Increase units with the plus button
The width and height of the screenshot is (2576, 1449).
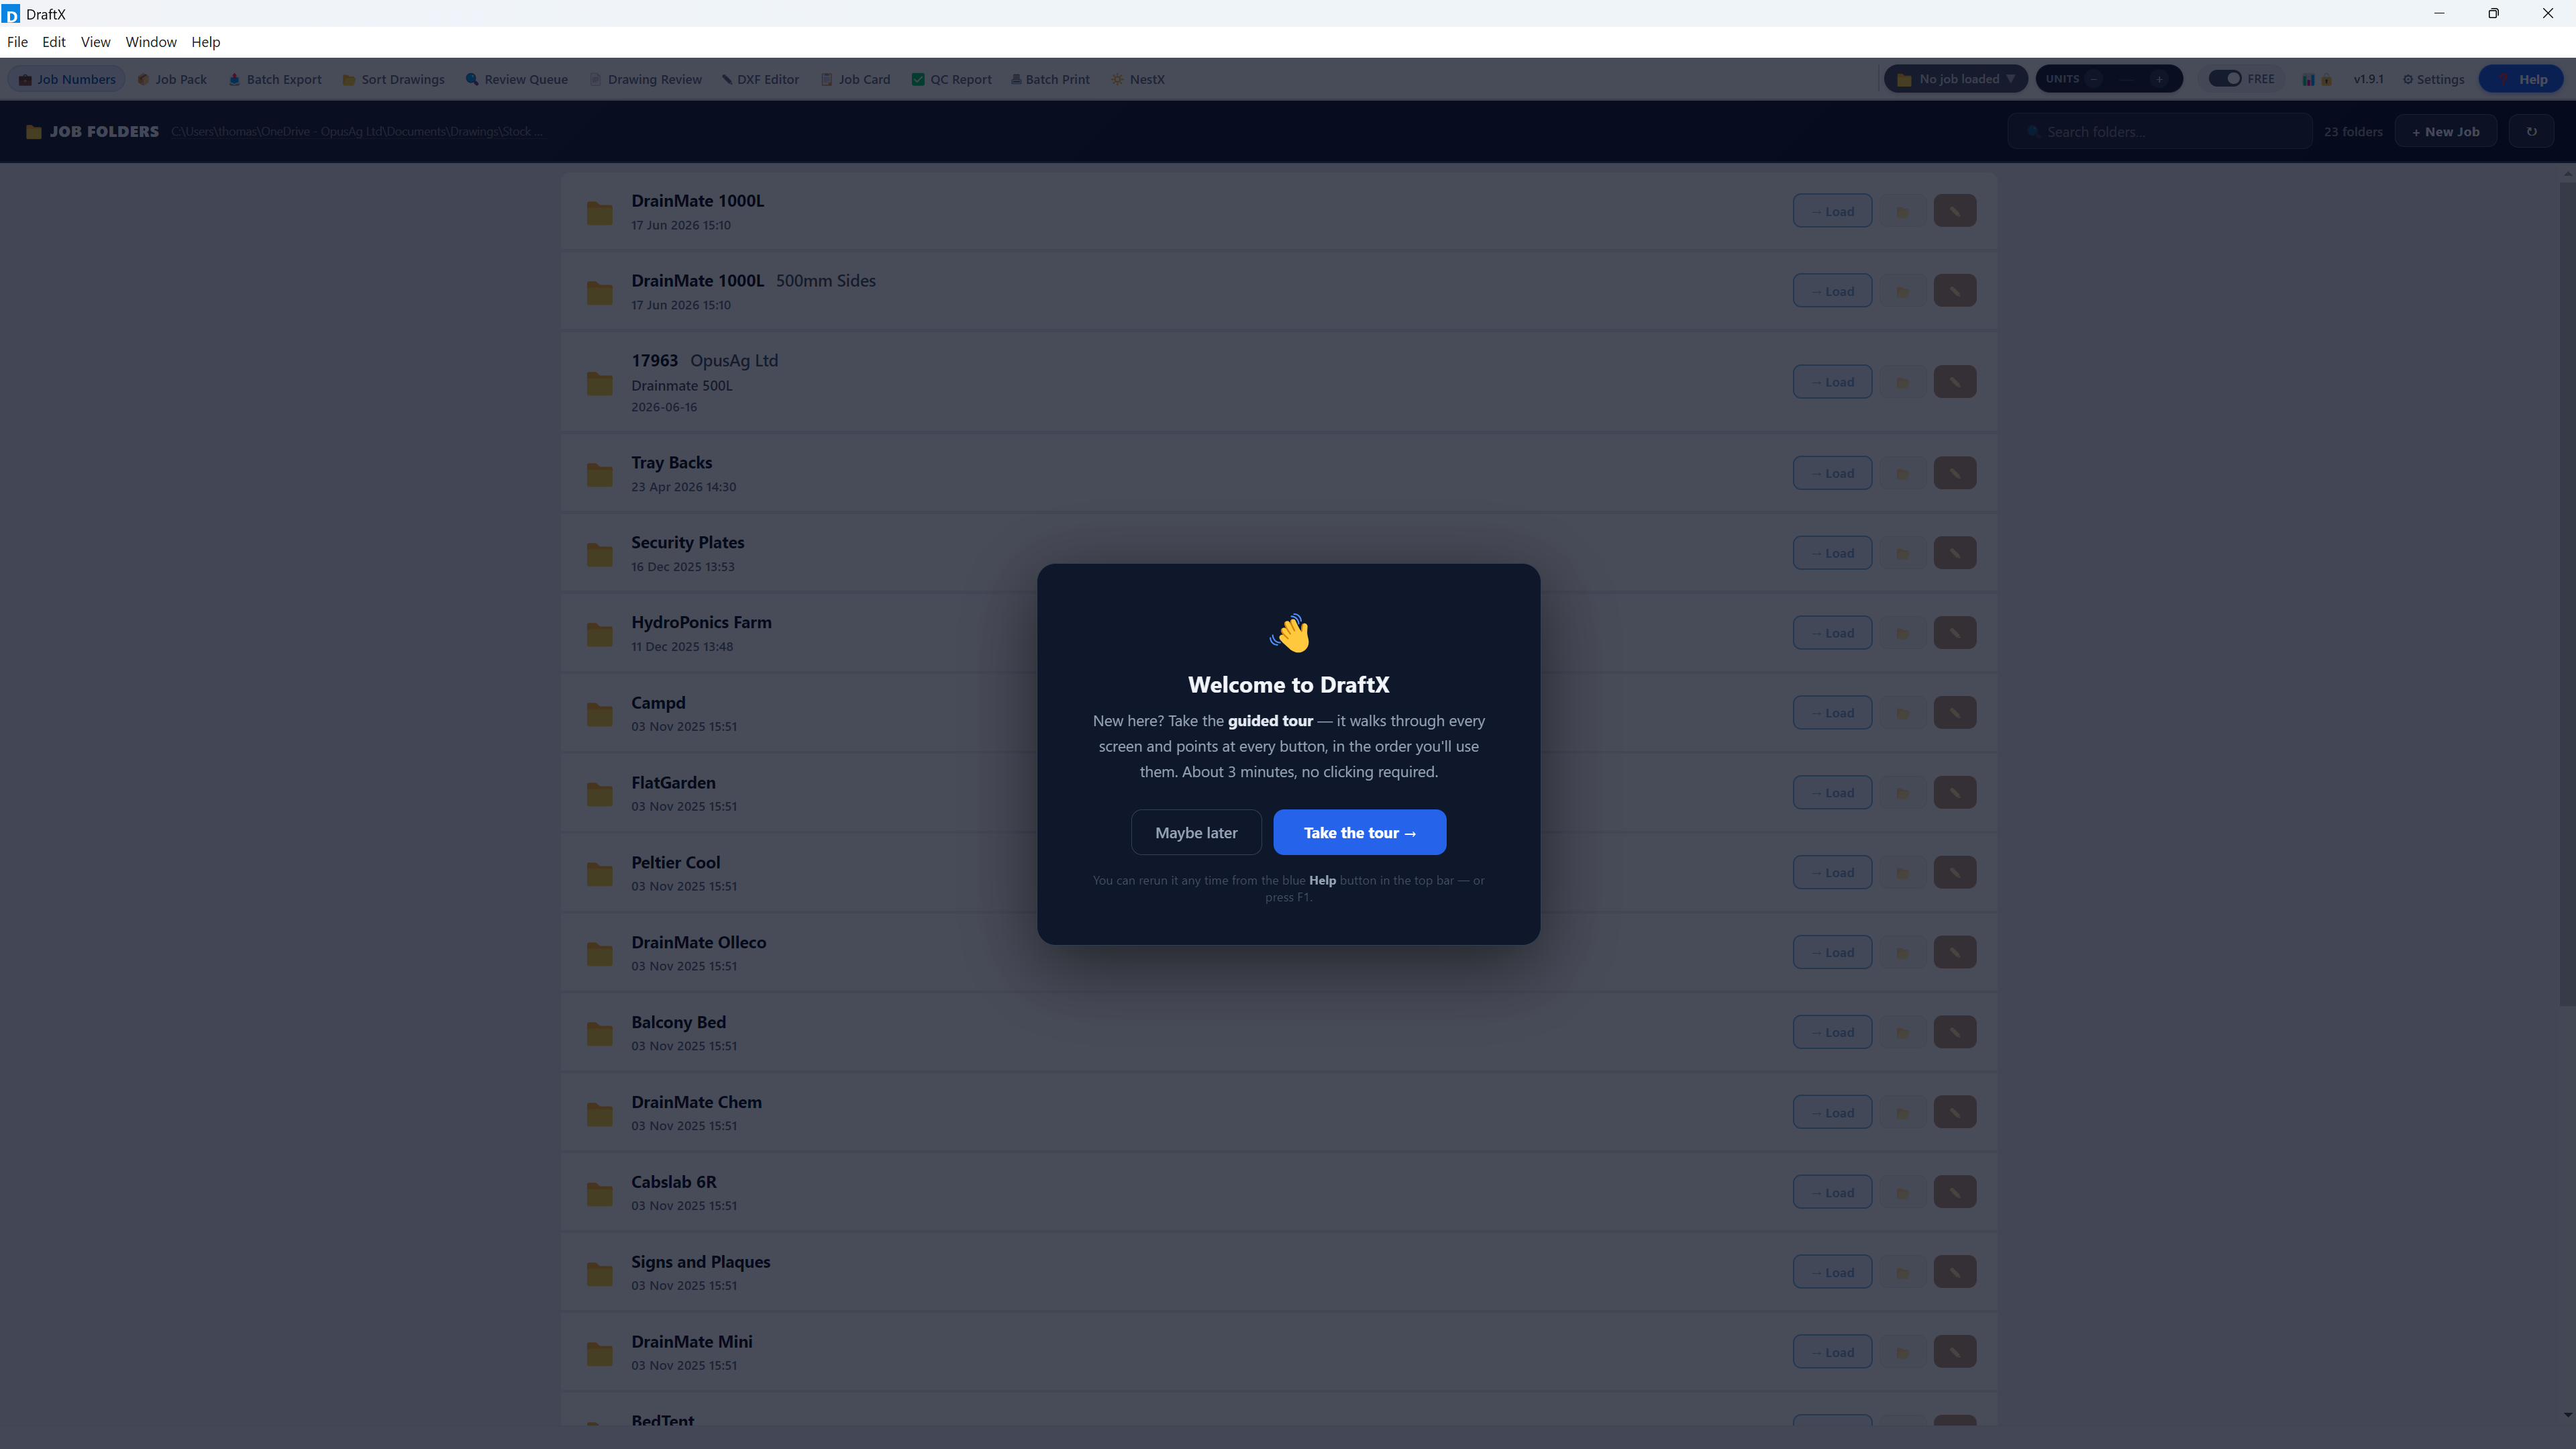pos(2159,79)
